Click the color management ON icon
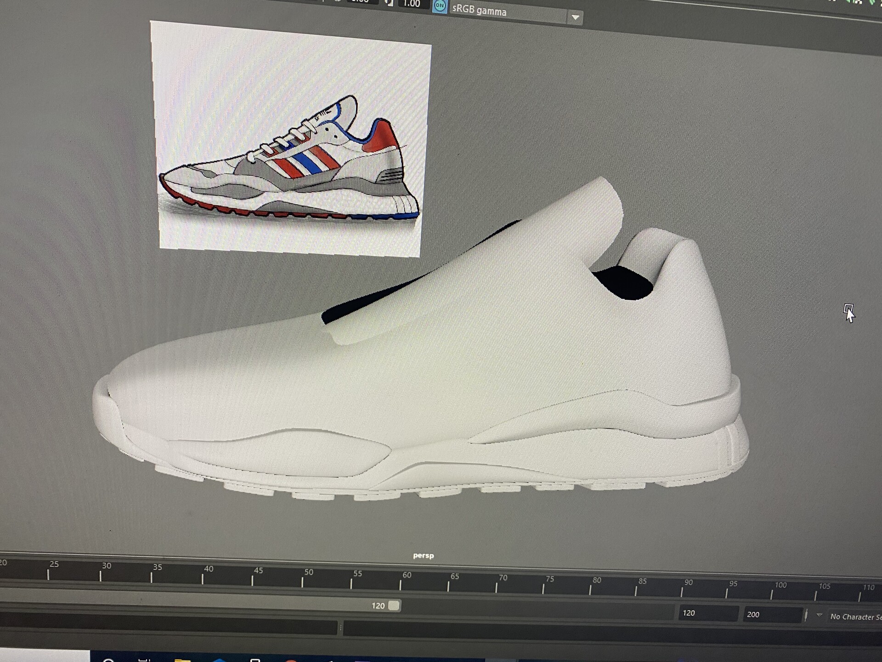The width and height of the screenshot is (882, 662). (440, 6)
